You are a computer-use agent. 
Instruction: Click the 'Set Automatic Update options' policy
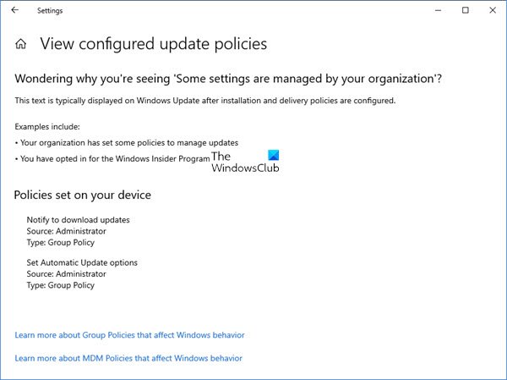coord(82,262)
